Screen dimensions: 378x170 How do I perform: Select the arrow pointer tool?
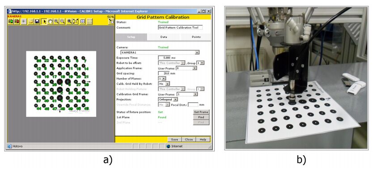coord(44,21)
